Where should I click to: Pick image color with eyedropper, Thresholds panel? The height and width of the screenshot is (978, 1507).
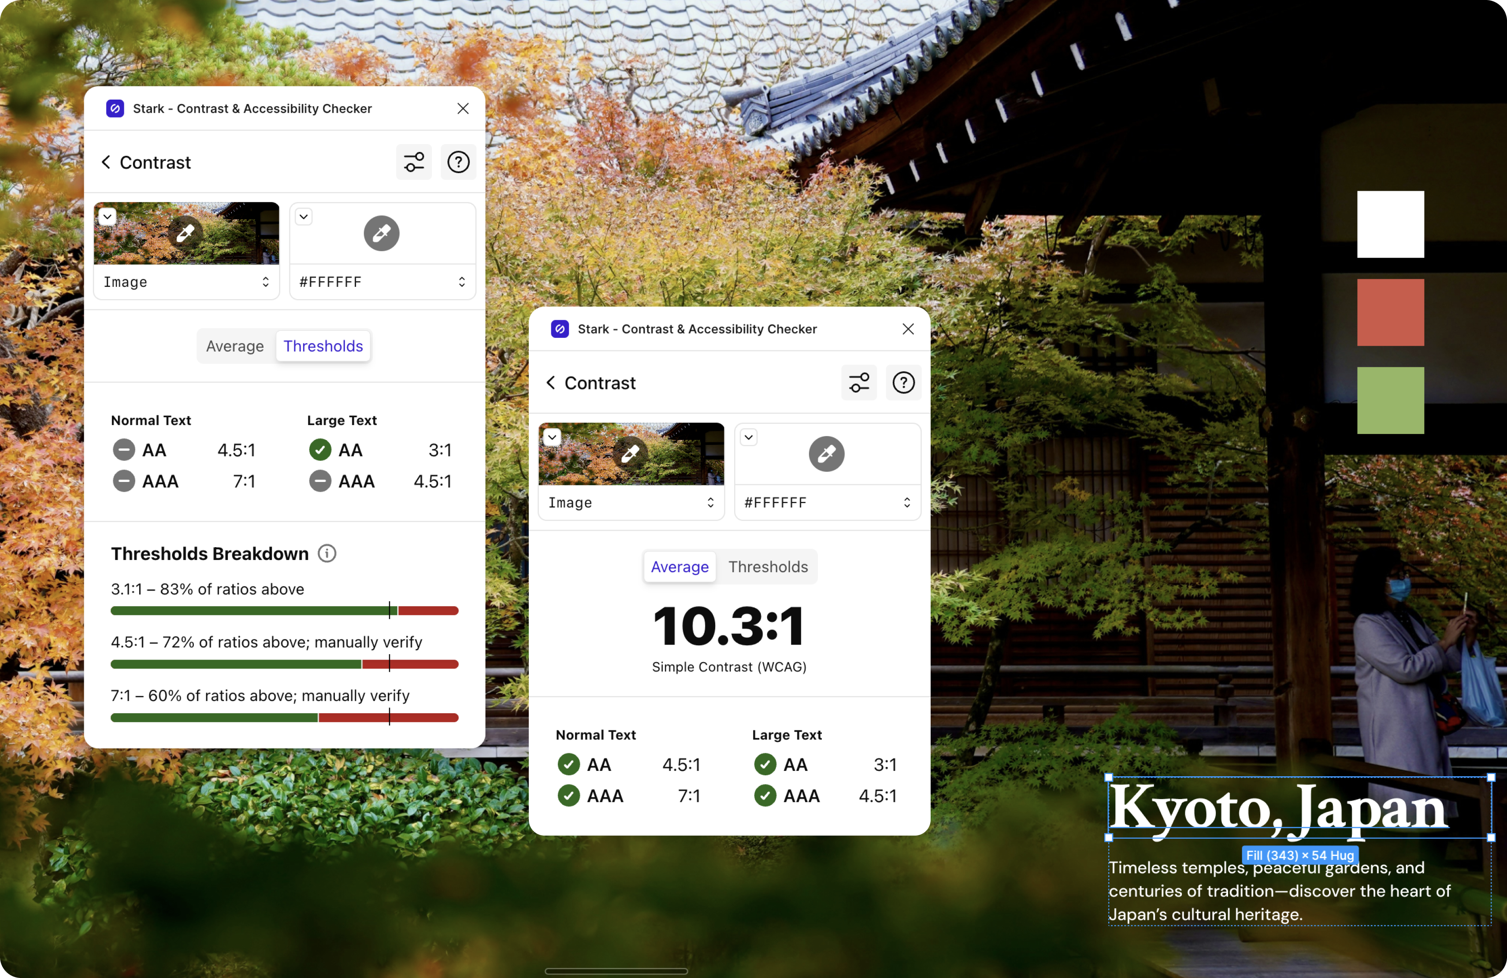(186, 233)
